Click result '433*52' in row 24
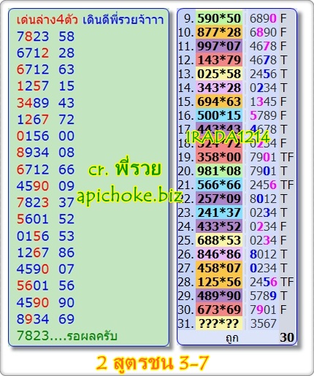This screenshot has height=376, width=314. click(219, 226)
